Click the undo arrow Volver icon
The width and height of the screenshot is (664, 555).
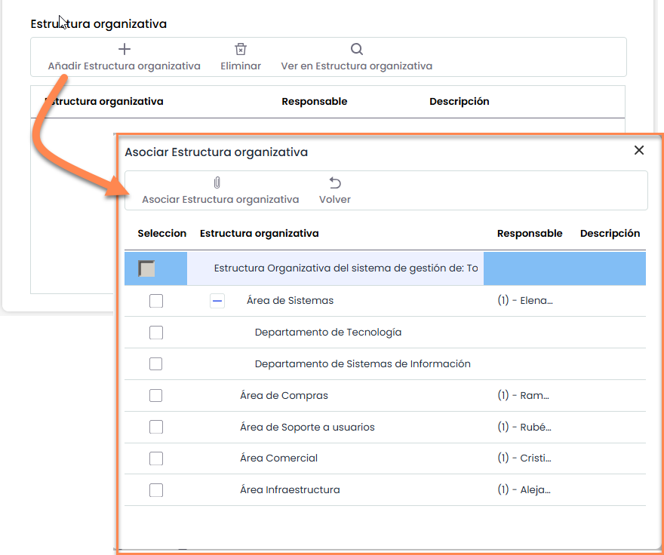pos(335,183)
